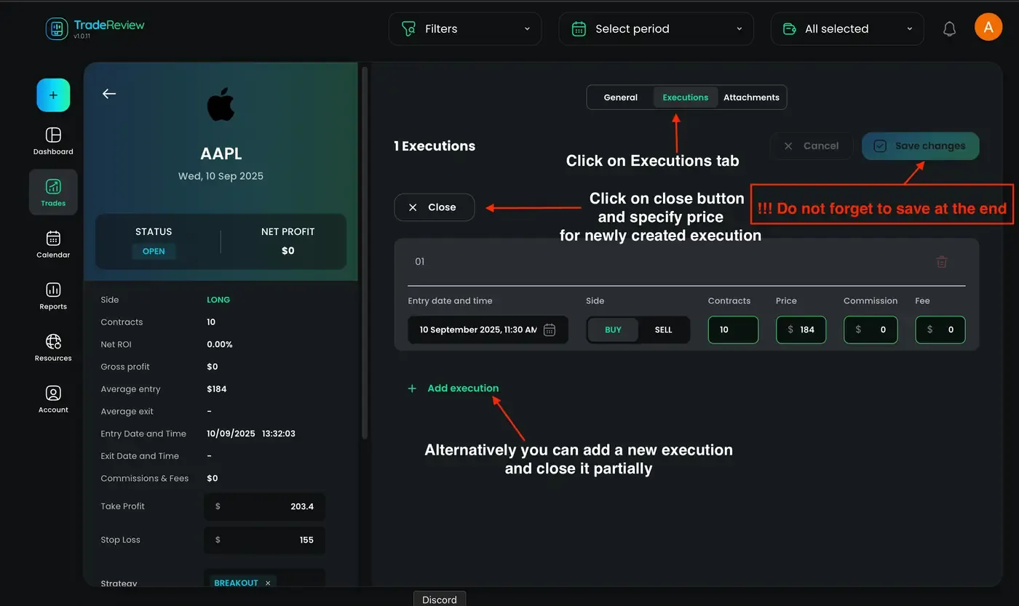The width and height of the screenshot is (1019, 606).
Task: Click the Average entry value $184
Action: point(217,389)
